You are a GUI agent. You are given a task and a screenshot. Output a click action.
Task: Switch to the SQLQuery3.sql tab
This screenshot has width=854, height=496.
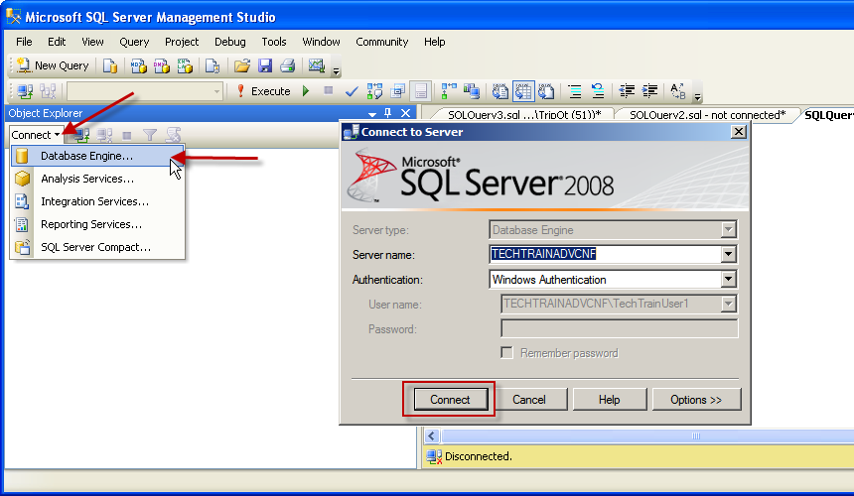pyautogui.click(x=524, y=115)
